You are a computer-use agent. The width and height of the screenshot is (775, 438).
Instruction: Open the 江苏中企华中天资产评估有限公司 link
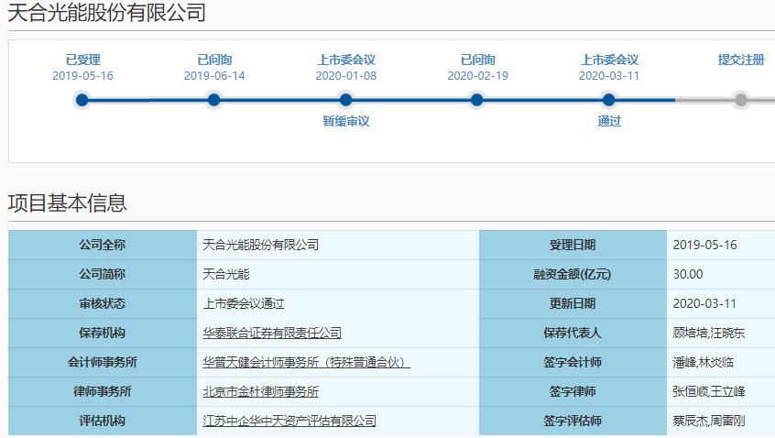(x=289, y=421)
